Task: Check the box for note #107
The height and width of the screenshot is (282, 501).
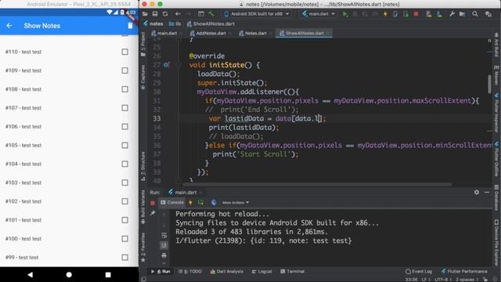Action: point(125,108)
